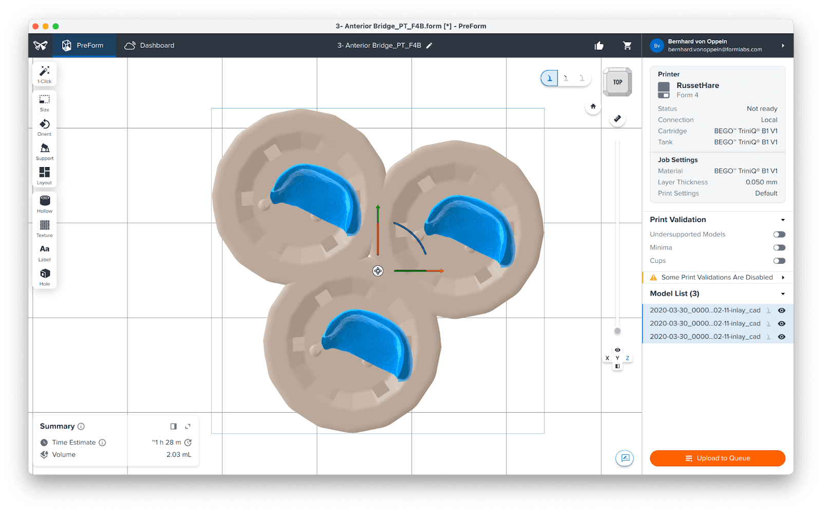This screenshot has width=822, height=512.
Task: Collapse the Model List section
Action: tap(783, 294)
